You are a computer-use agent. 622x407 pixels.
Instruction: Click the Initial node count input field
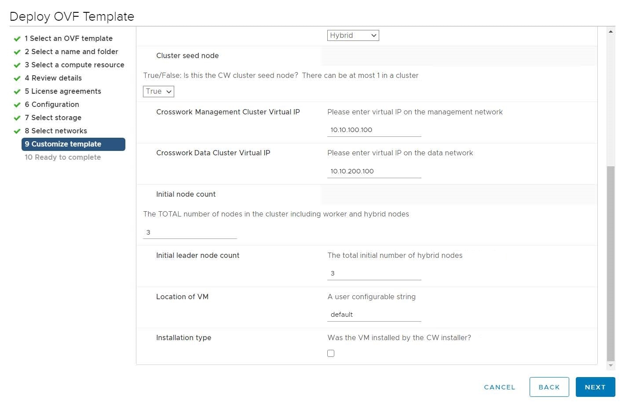click(190, 232)
